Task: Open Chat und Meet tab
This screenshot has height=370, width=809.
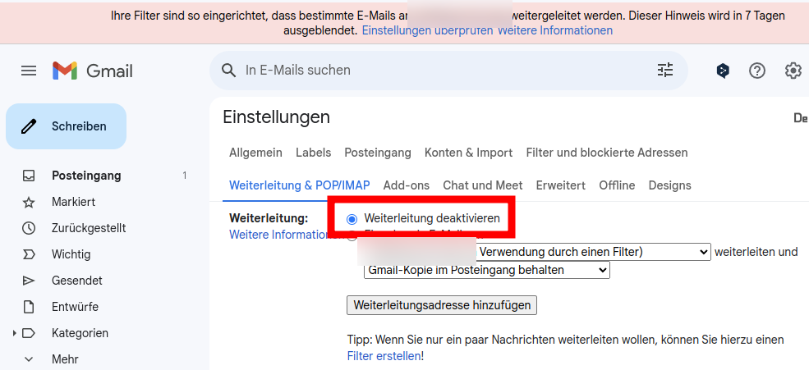Action: point(483,185)
